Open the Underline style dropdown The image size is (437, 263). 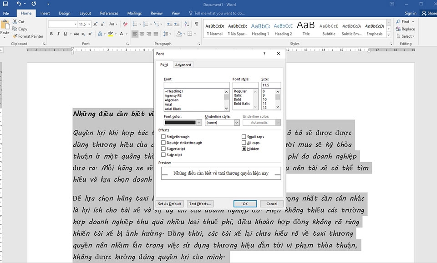(237, 123)
